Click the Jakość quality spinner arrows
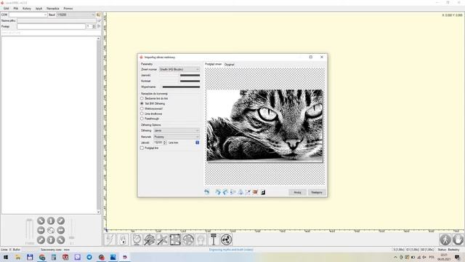 click(x=165, y=143)
